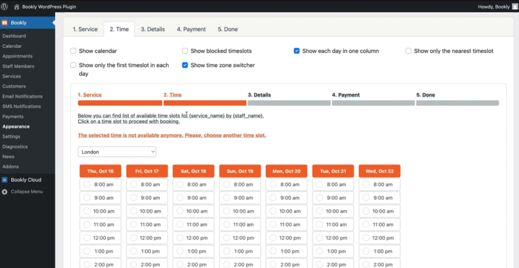Click the Howdy Bookly user avatar
The width and height of the screenshot is (519, 268).
(514, 7)
